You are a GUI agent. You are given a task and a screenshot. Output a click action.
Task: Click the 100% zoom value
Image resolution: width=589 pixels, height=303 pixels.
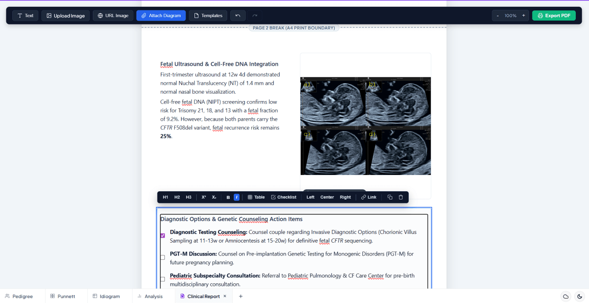(510, 16)
